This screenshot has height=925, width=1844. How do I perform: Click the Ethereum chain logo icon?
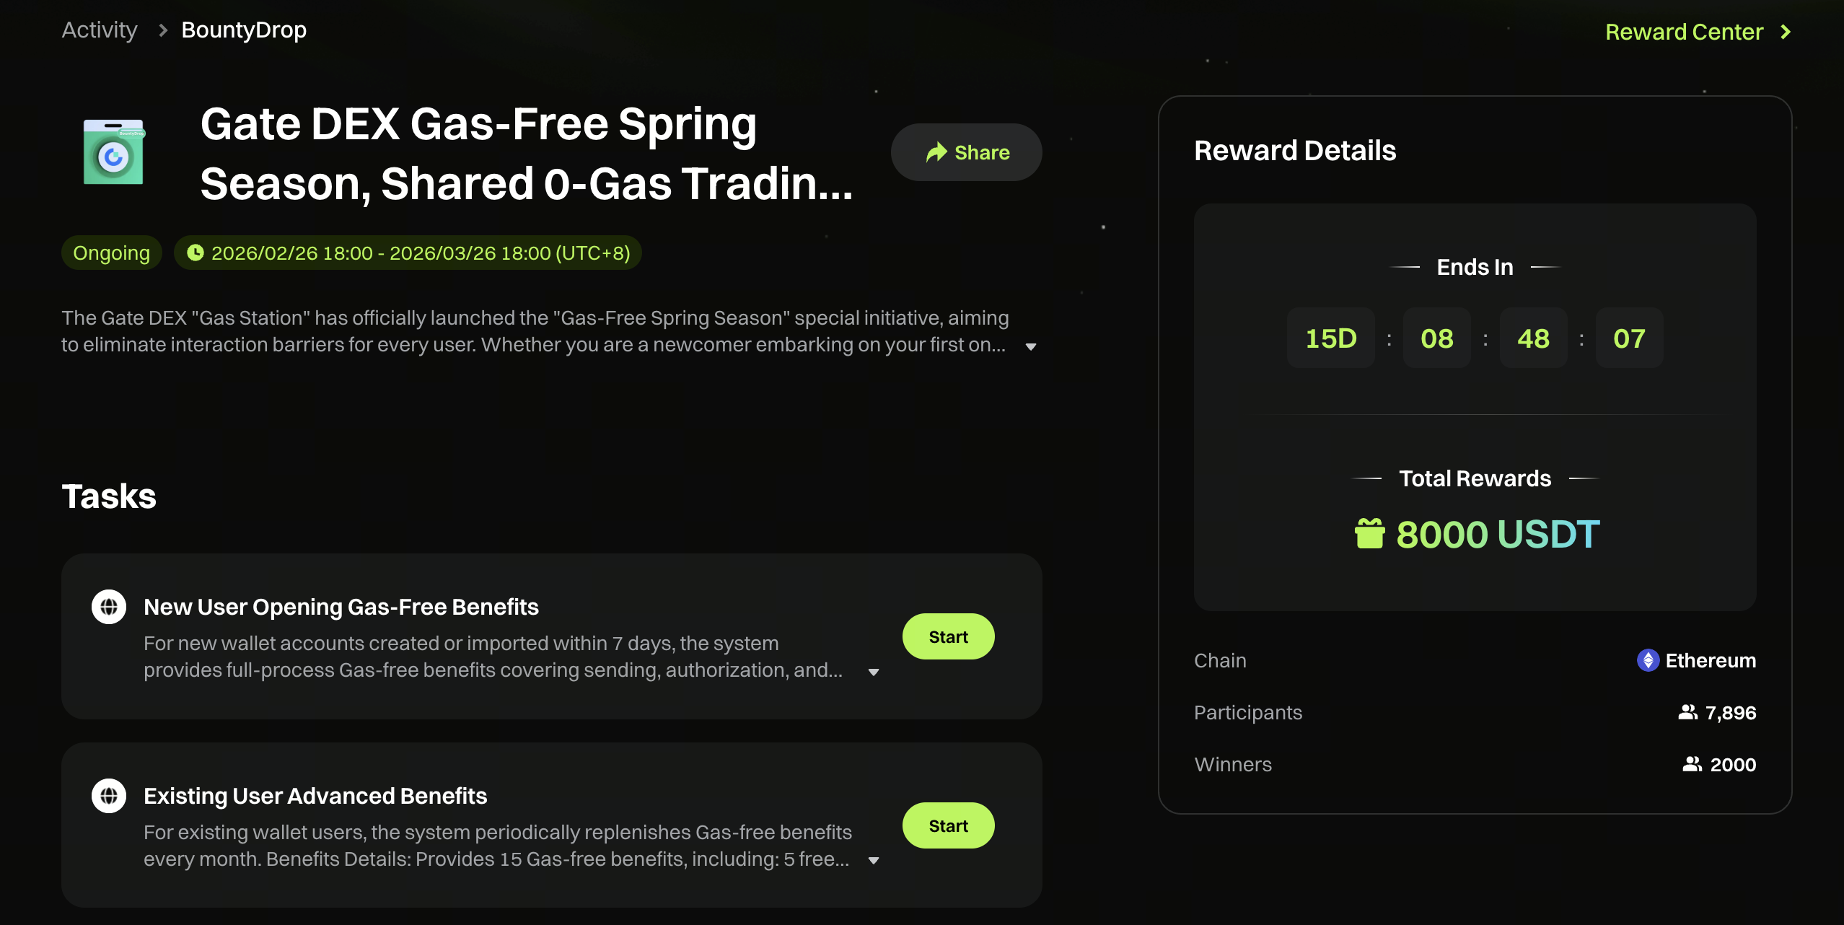(x=1648, y=660)
